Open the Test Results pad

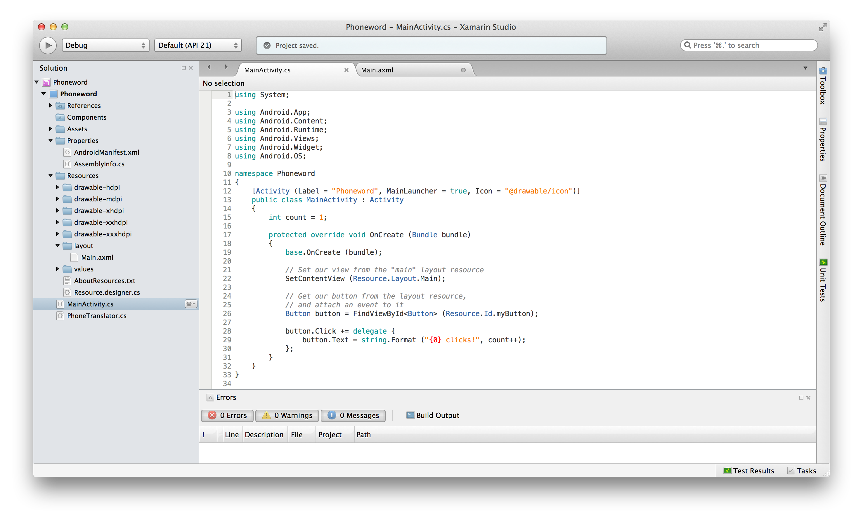click(x=748, y=470)
